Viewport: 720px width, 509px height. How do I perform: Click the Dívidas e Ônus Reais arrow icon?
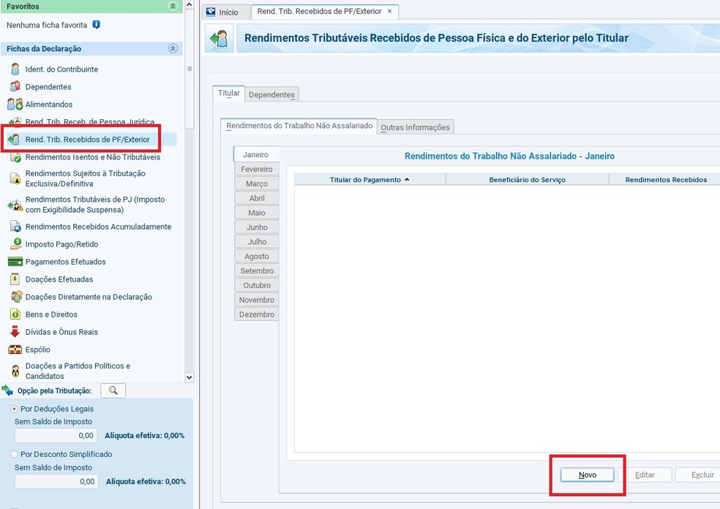tap(15, 332)
